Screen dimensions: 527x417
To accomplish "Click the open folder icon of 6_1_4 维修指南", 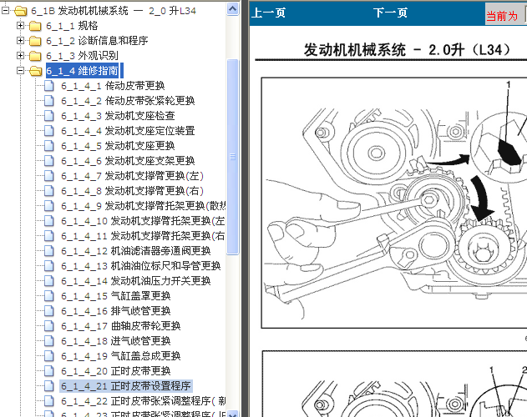I will click(x=36, y=71).
